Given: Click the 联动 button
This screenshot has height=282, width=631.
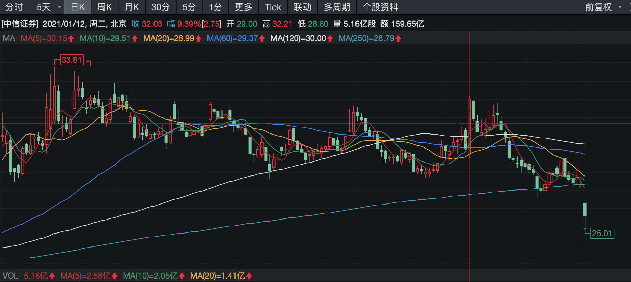Looking at the screenshot, I should click(x=303, y=7).
